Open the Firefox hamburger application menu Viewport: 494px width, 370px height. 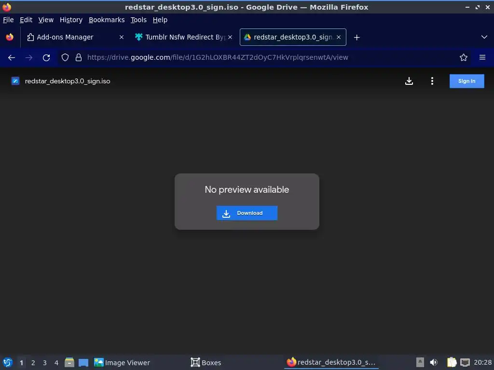click(x=482, y=57)
